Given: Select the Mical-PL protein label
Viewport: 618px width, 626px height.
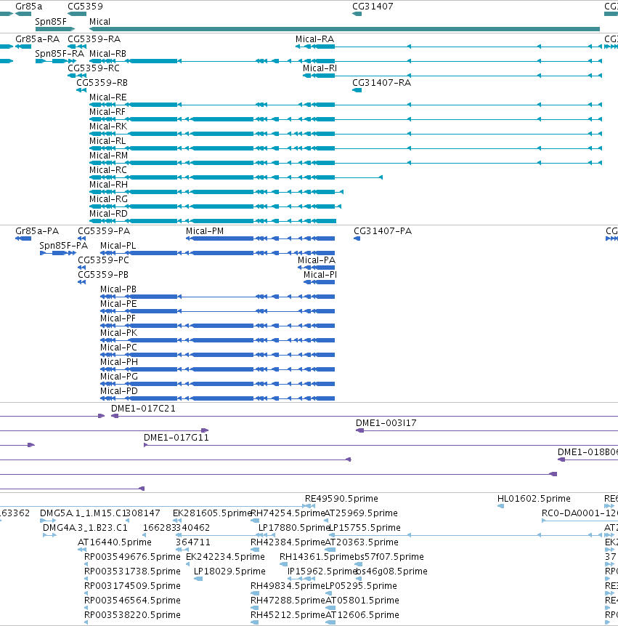Looking at the screenshot, I should coord(118,246).
